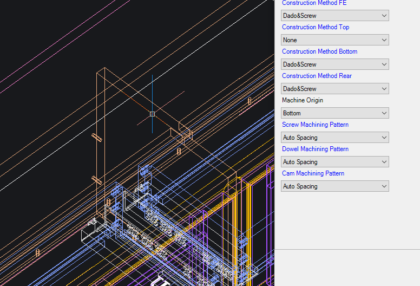Select the upper orange slot on left panel
Image resolution: width=420 pixels, height=286 pixels.
coord(97,137)
